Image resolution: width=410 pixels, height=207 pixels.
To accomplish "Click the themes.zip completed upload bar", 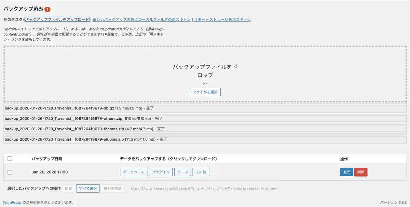I will click(x=205, y=129).
